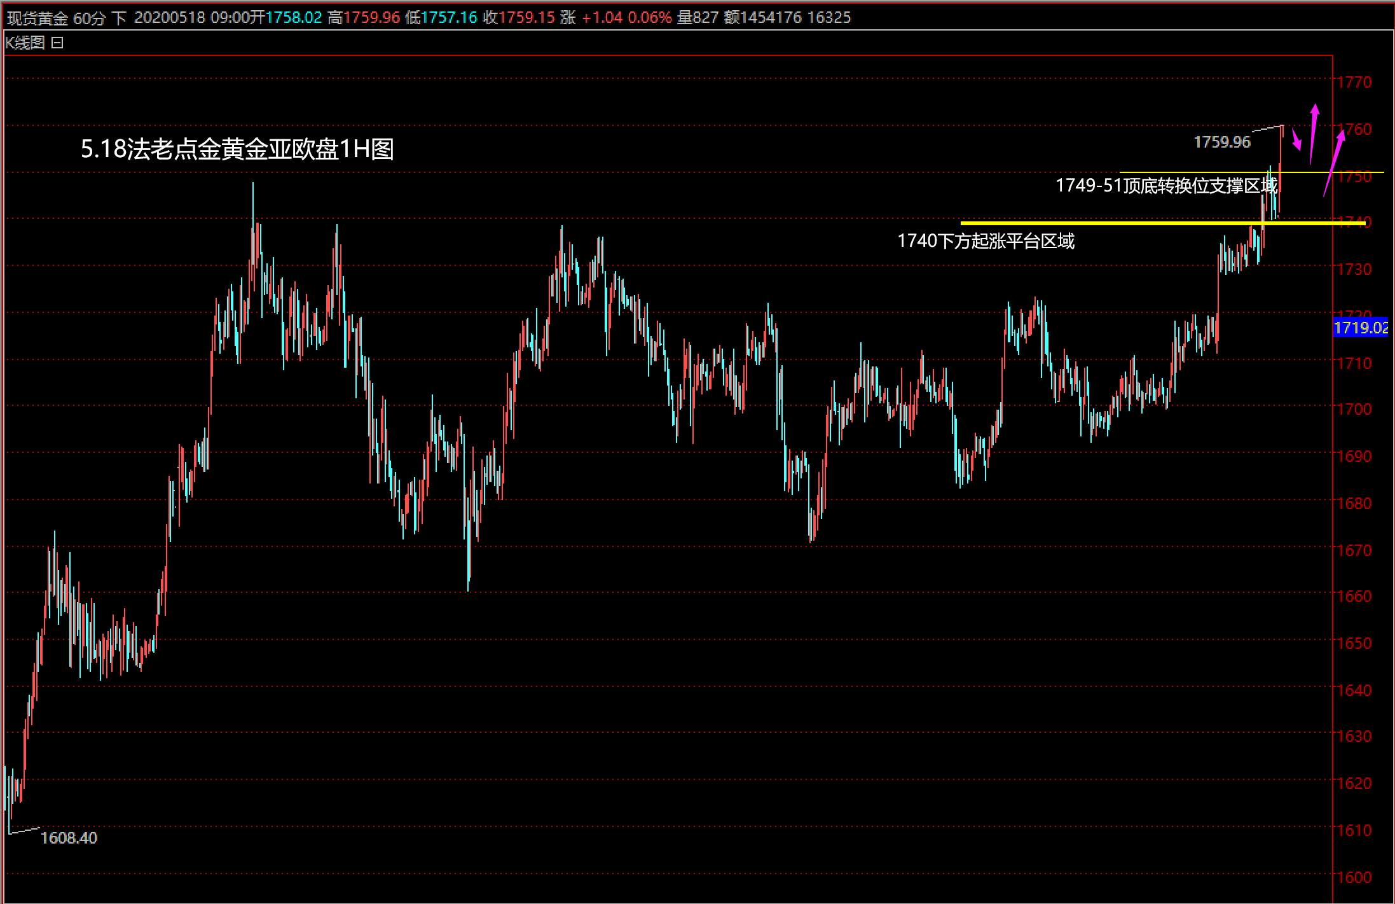The height and width of the screenshot is (904, 1395).
Task: Click the 1608.40 low price marker
Action: tap(69, 838)
